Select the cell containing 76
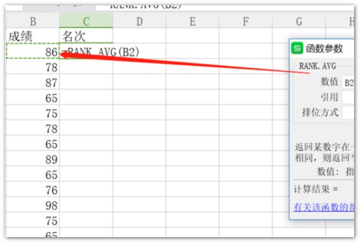Screen dimensions: 360x243 click(33, 189)
